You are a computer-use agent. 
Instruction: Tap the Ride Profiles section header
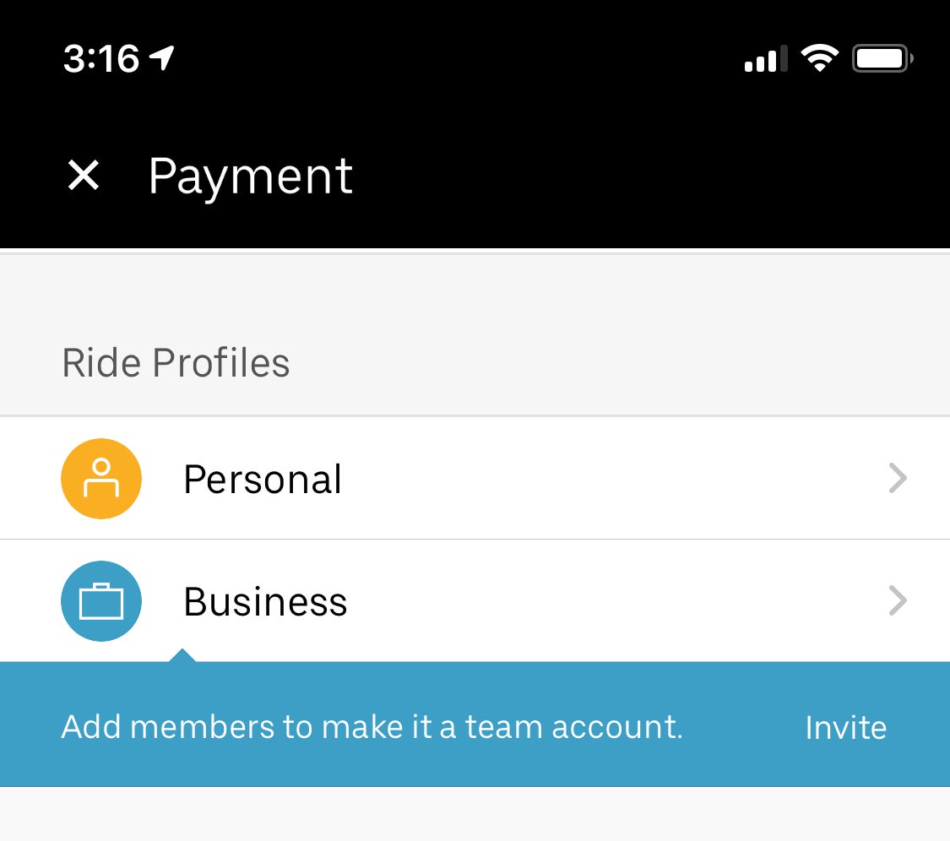(x=176, y=363)
